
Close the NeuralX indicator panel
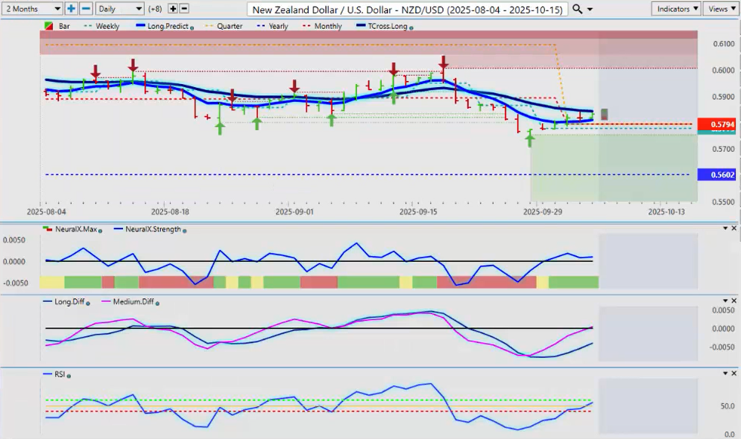pos(734,228)
